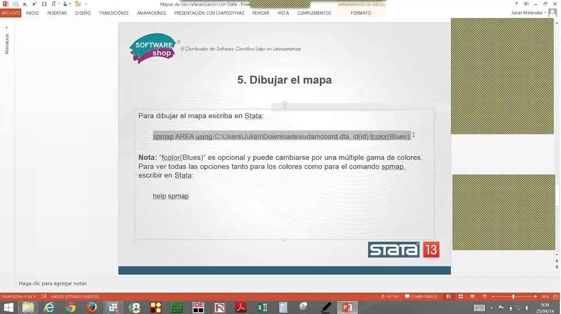The width and height of the screenshot is (561, 314).
Task: Click the 'help spmap' text line
Action: tap(171, 196)
